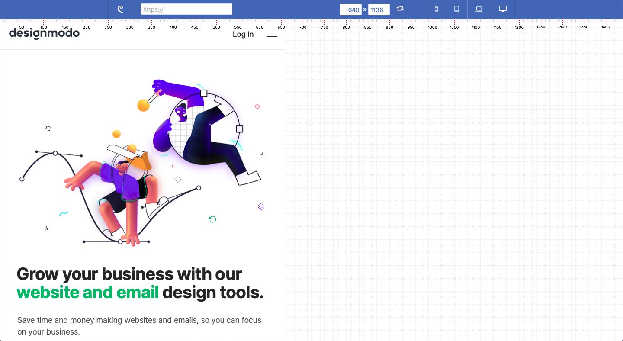Swap width and height with the rotate icon
The height and width of the screenshot is (341, 623).
tap(400, 9)
